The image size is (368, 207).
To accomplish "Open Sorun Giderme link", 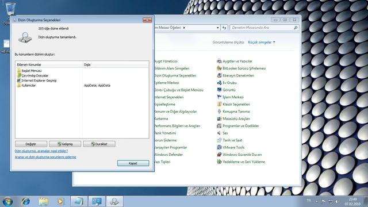I will coord(166,140).
